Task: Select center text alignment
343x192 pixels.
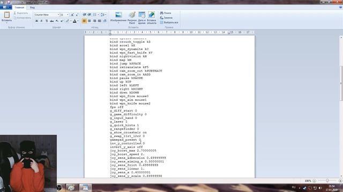Action: pos(90,21)
